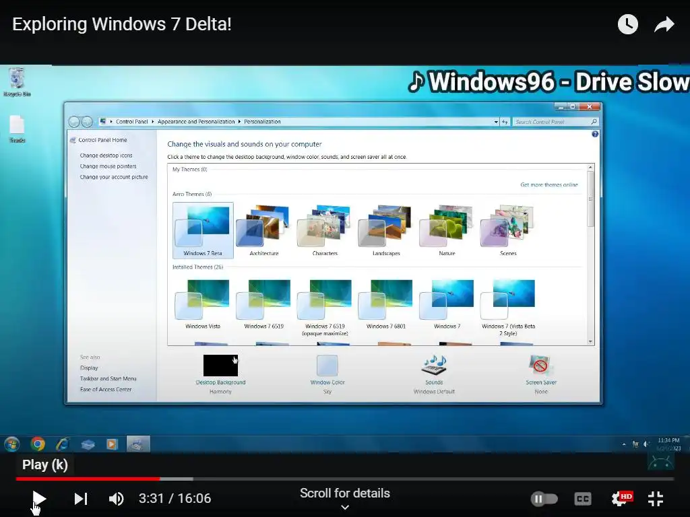Open the Recycle Bin desktop icon
This screenshot has height=517, width=690.
[x=17, y=82]
